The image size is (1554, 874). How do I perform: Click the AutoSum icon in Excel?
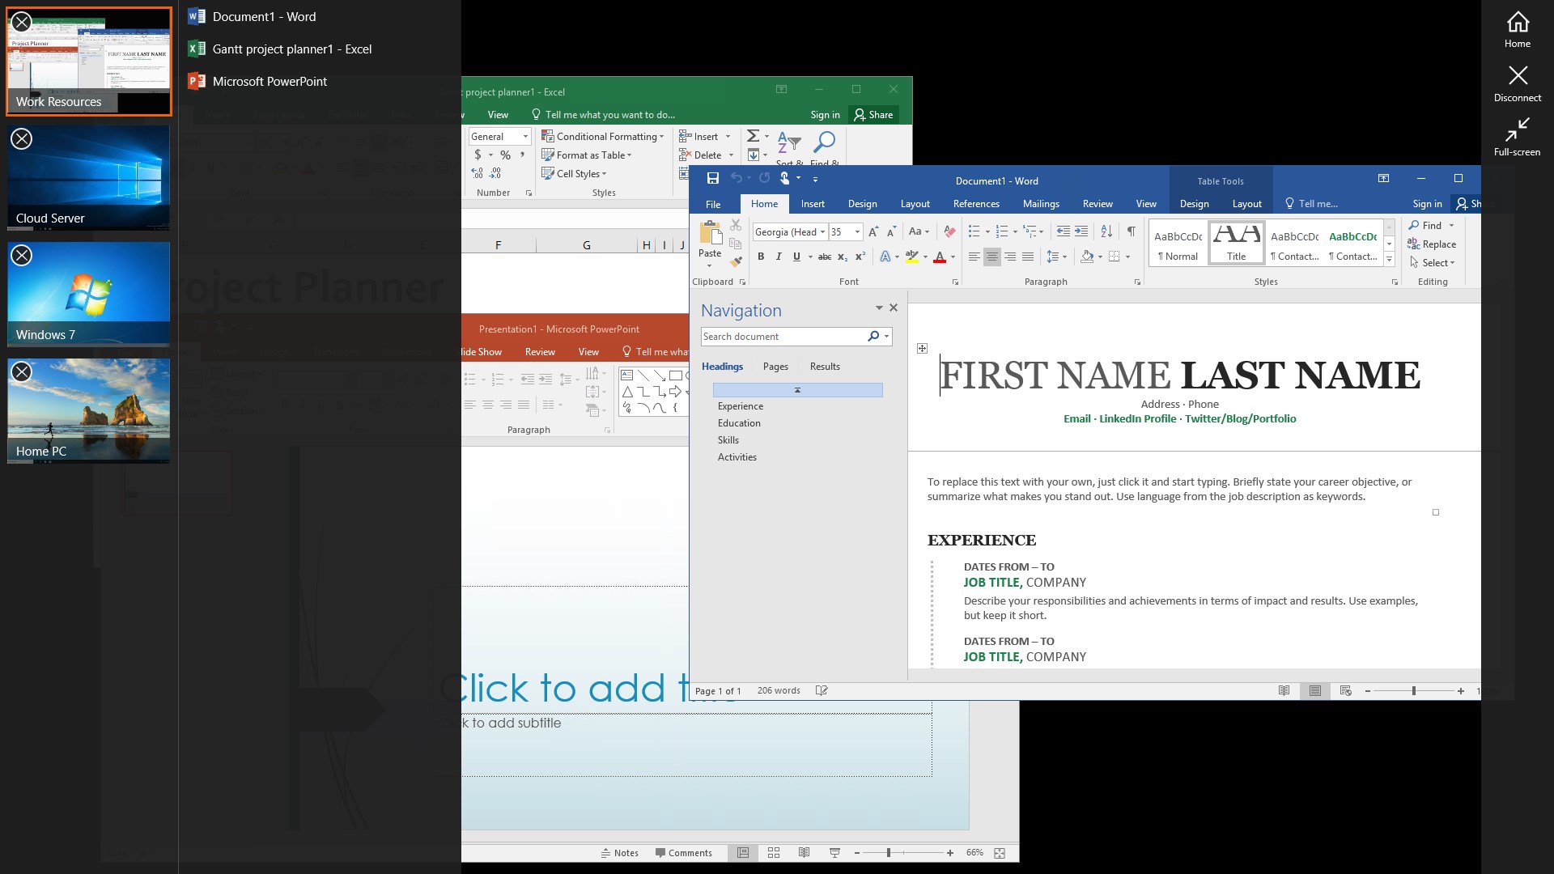[x=752, y=136]
